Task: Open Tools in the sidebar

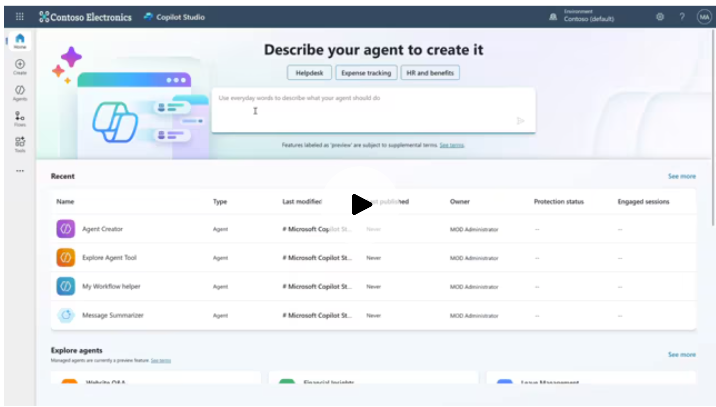Action: pyautogui.click(x=20, y=145)
